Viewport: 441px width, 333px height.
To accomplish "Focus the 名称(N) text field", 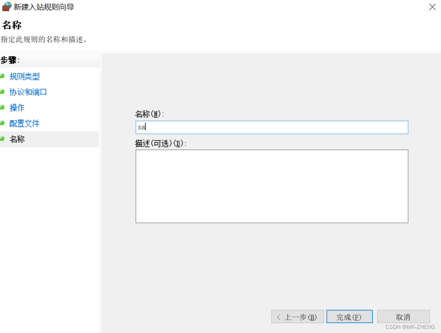I will [x=272, y=127].
